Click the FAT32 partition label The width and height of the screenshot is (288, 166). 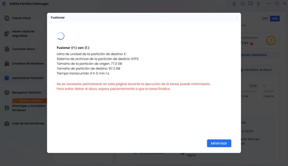(253, 86)
